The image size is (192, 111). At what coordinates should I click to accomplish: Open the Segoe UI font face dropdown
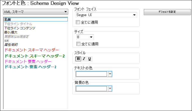coord(106,15)
